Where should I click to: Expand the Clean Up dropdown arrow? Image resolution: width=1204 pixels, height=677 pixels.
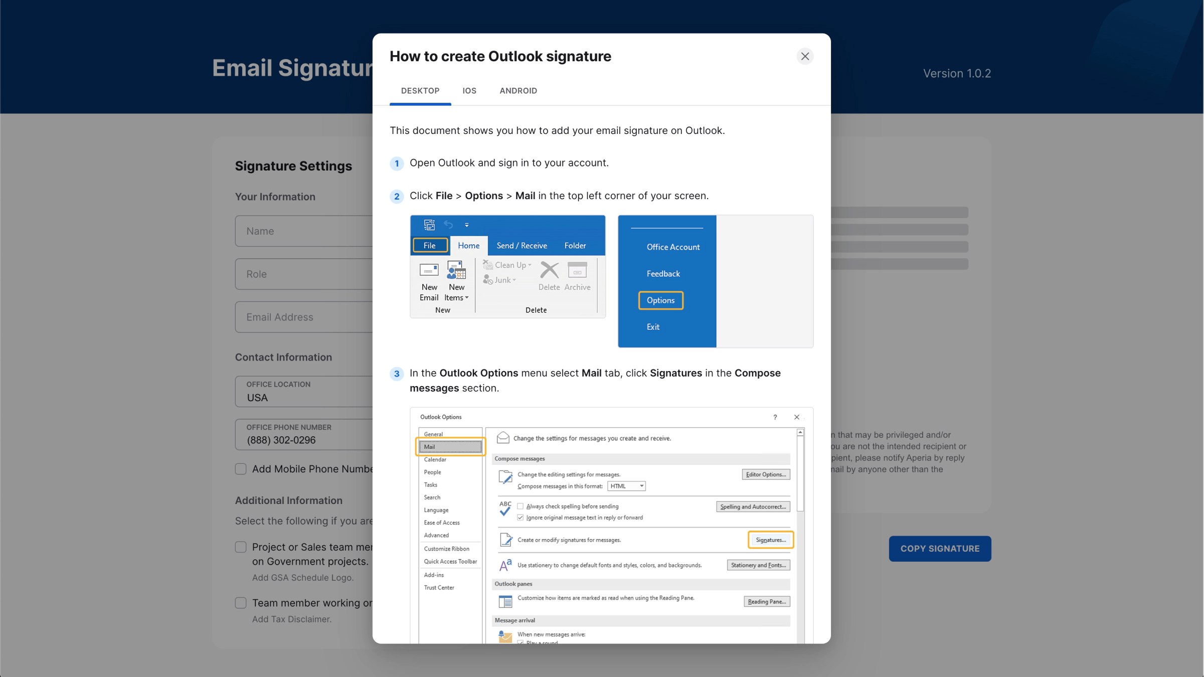click(x=530, y=265)
